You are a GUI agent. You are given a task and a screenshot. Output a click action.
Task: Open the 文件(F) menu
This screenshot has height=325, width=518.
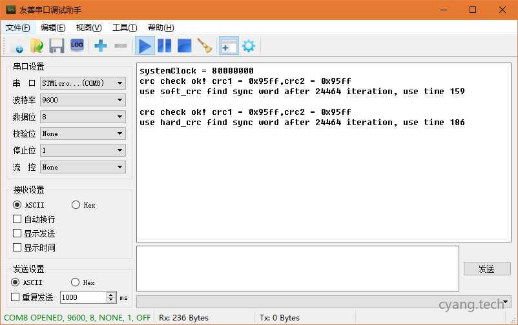pyautogui.click(x=17, y=28)
